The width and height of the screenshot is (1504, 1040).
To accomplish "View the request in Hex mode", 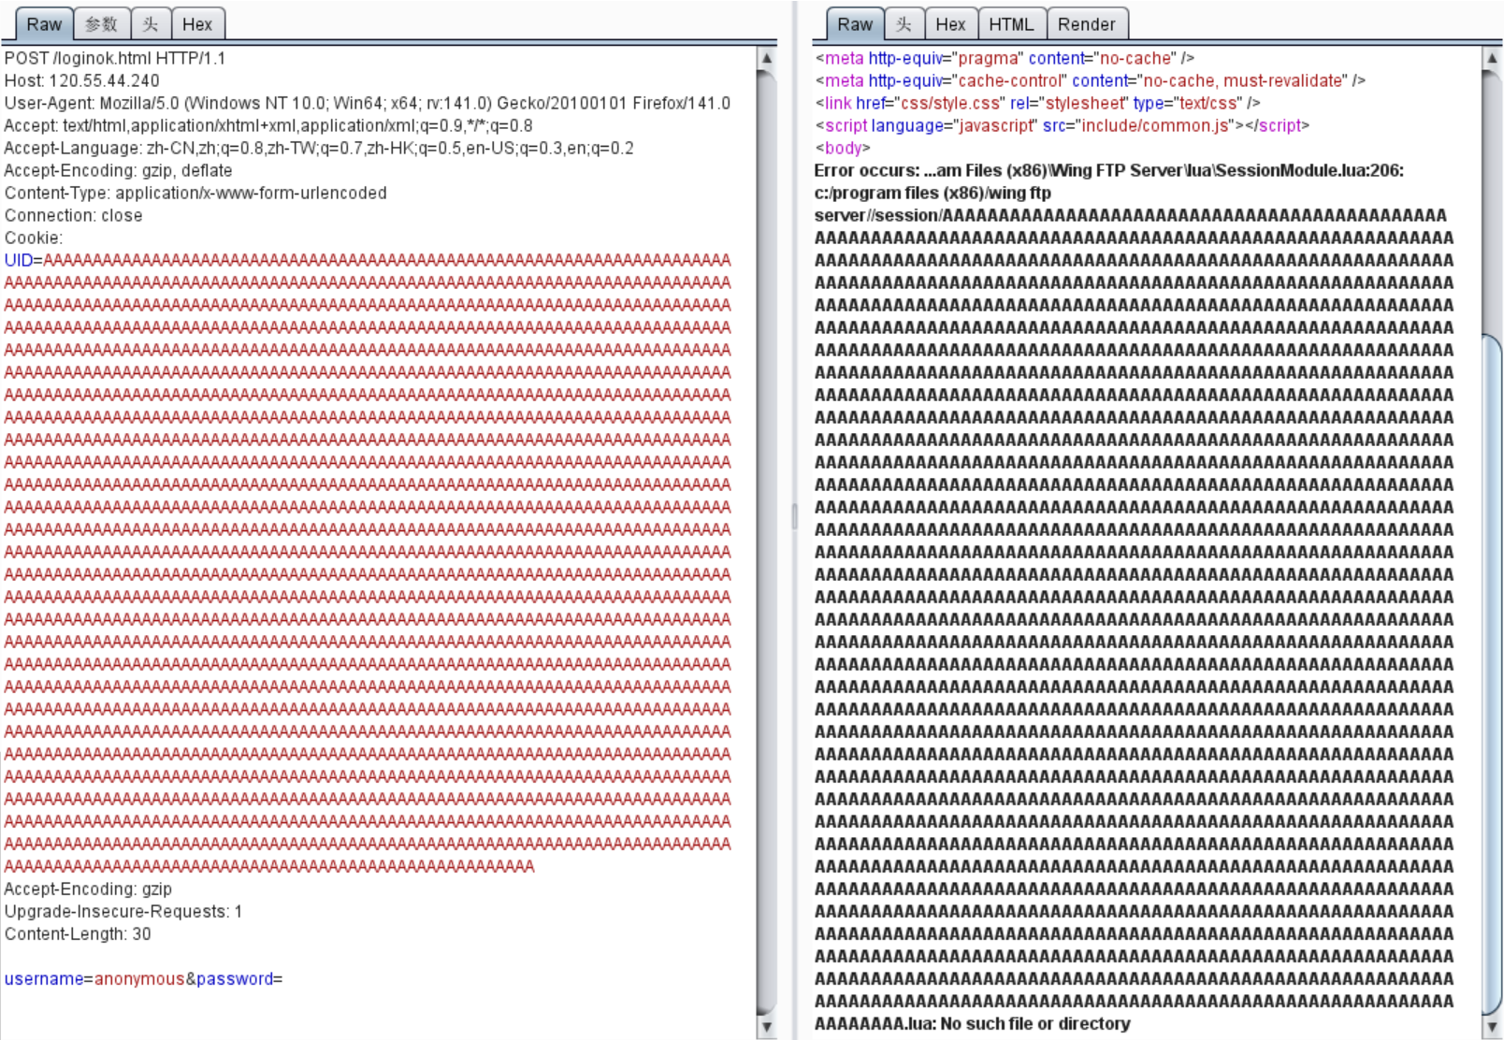I will 198,24.
